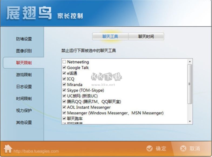Open 防堵设置 in the sidebar
Image resolution: width=212 pixels, height=157 pixels.
[24, 39]
